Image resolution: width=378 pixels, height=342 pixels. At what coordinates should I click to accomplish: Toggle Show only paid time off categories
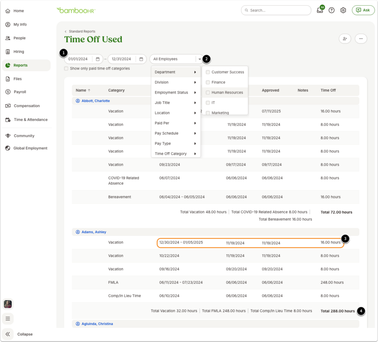(66, 68)
